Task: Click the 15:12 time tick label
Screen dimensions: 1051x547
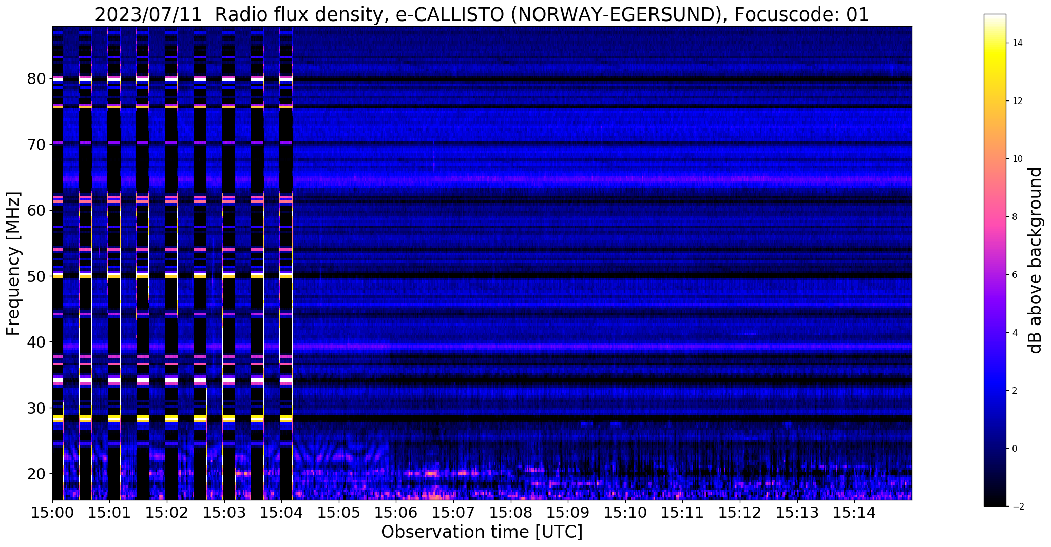Action: tap(740, 512)
